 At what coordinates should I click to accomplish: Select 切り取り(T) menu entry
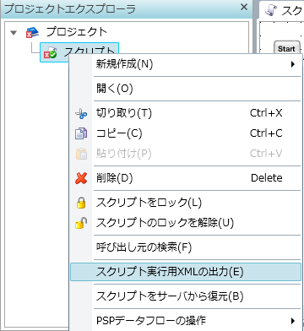coord(186,113)
